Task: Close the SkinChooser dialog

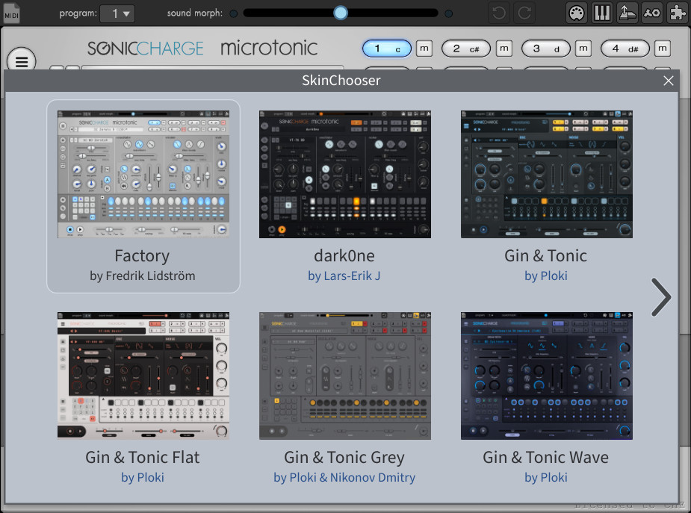Action: [668, 81]
